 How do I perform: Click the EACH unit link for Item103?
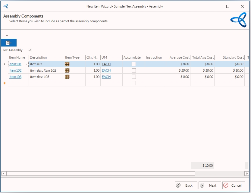coord(106,77)
